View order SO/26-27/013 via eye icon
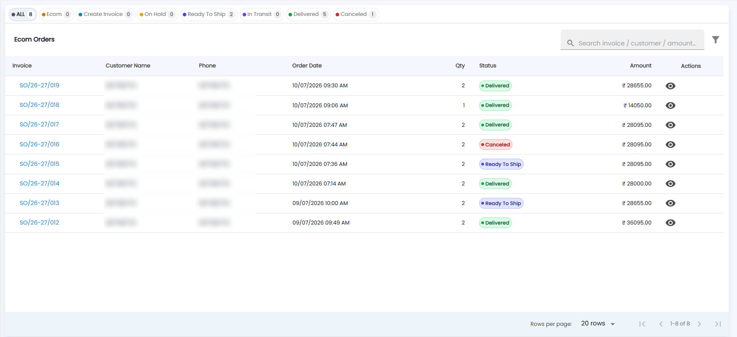 click(x=670, y=203)
